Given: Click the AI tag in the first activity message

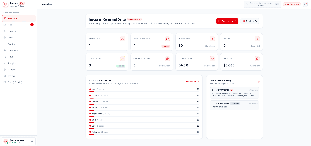Looking at the screenshot, I should (x=231, y=90).
